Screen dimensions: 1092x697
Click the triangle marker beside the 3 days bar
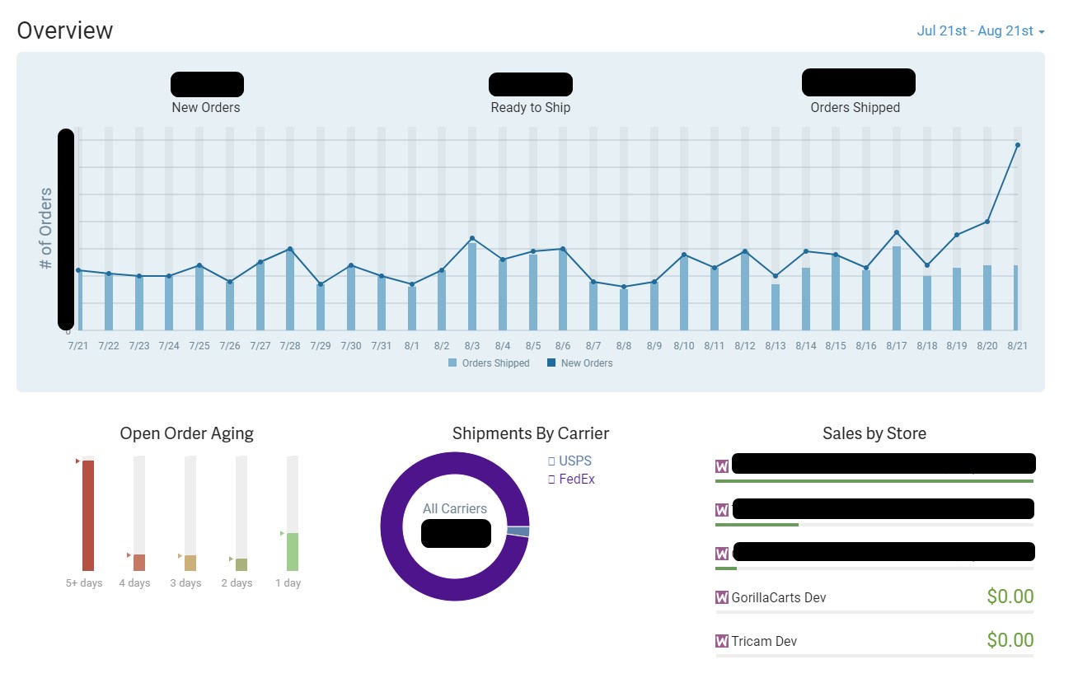coord(180,556)
